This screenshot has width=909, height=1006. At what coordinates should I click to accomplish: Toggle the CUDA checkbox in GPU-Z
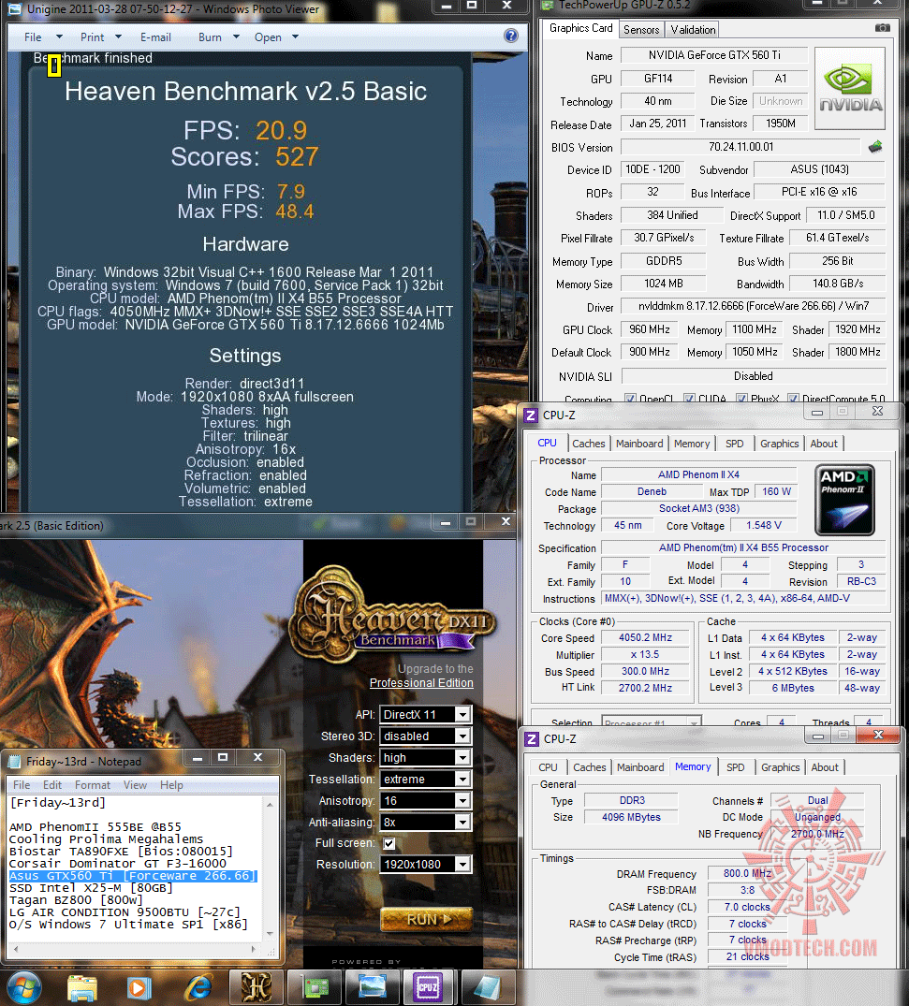coord(689,399)
